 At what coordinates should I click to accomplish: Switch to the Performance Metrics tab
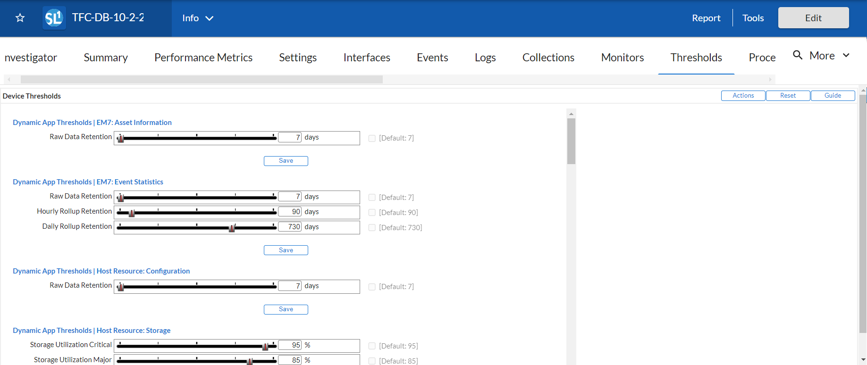203,58
